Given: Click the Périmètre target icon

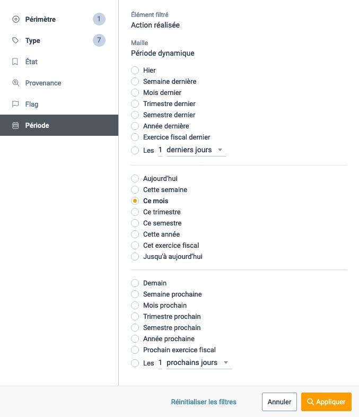Looking at the screenshot, I should [16, 19].
